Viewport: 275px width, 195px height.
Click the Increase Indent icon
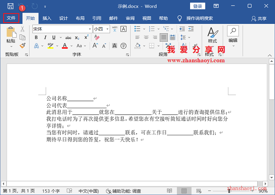point(191,29)
